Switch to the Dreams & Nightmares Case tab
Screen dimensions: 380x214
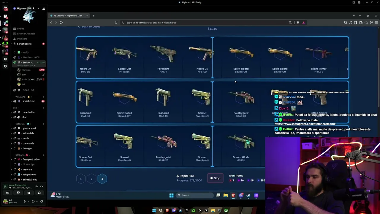tap(69, 15)
